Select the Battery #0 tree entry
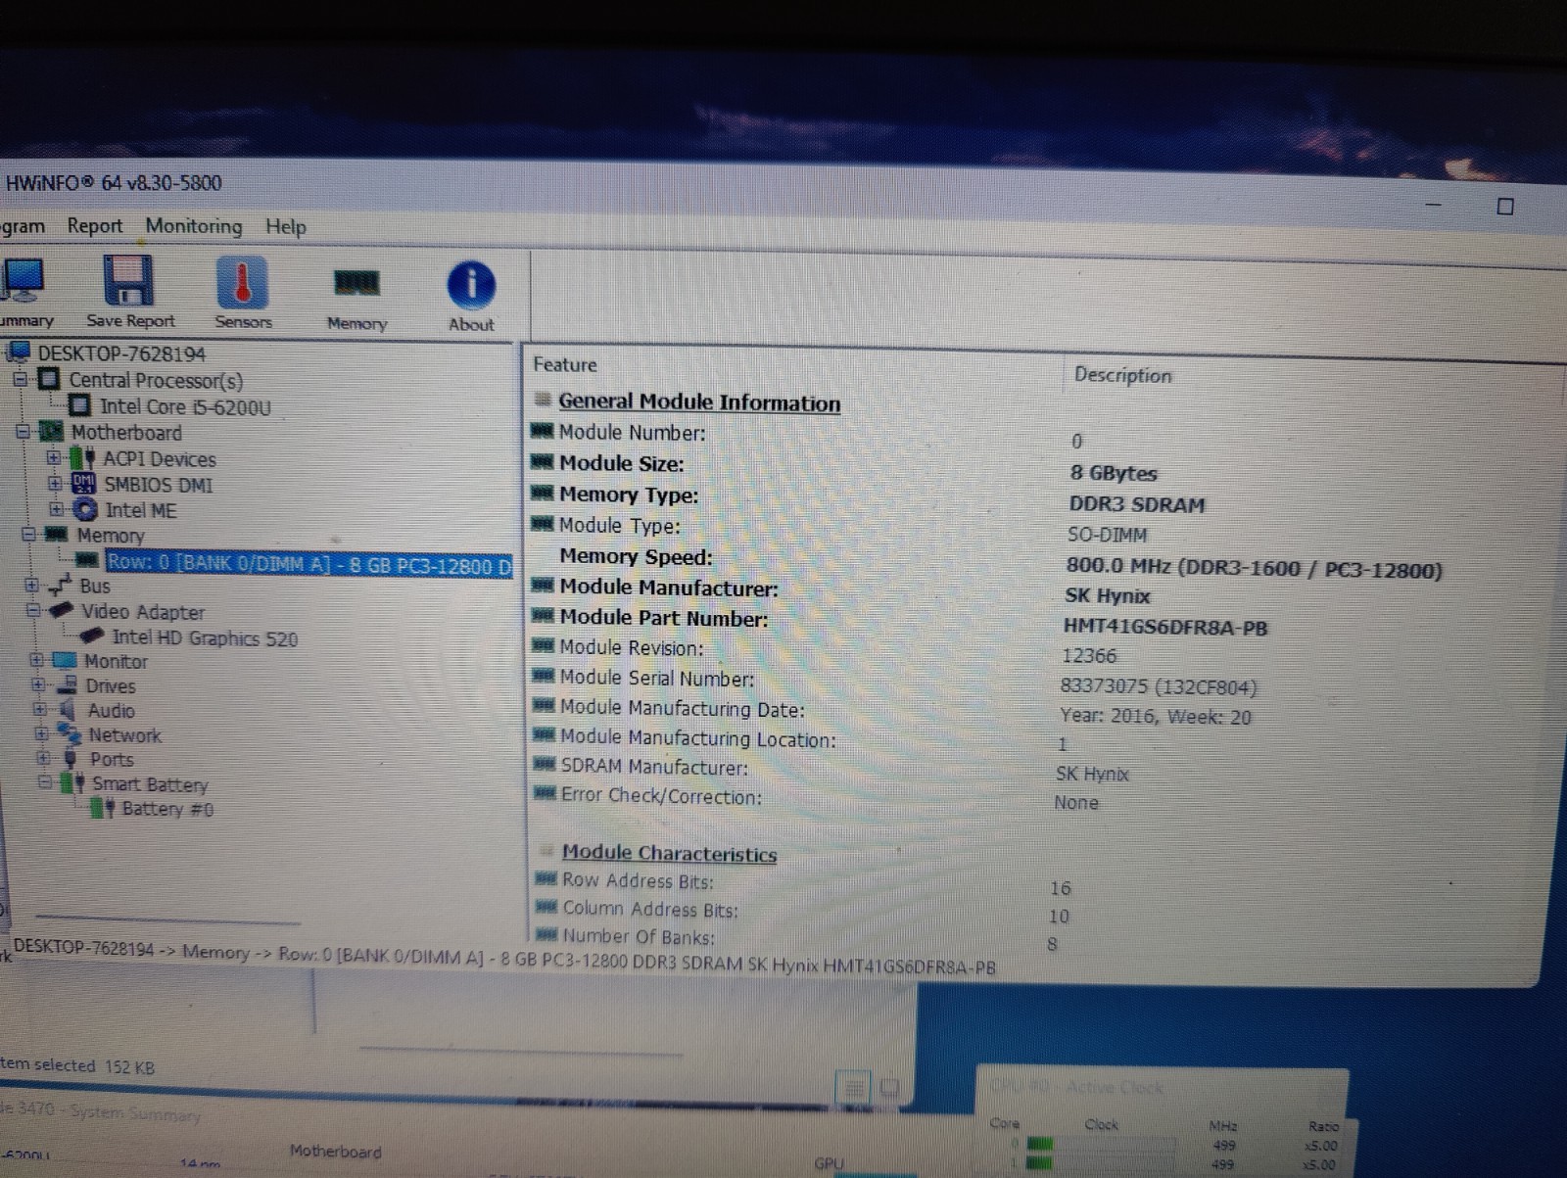This screenshot has height=1178, width=1567. click(167, 809)
